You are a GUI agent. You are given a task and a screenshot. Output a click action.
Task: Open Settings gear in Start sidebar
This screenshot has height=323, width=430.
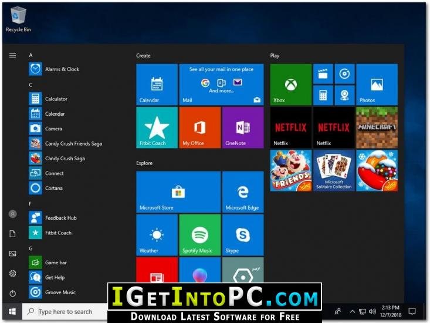point(13,273)
